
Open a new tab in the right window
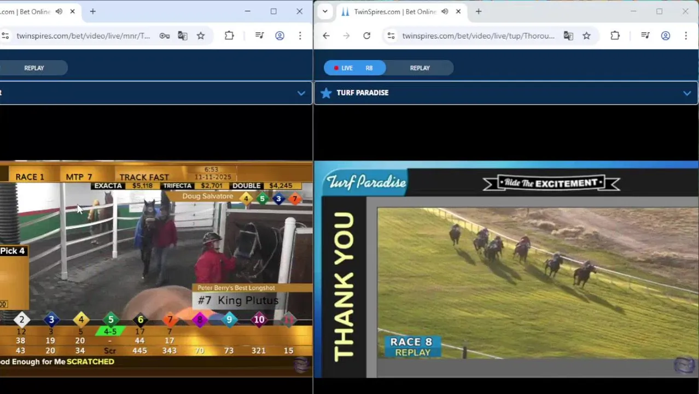tap(479, 11)
